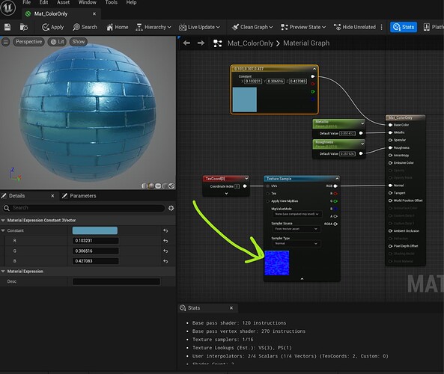
Task: Click the Base Color input pin
Action: pos(390,125)
